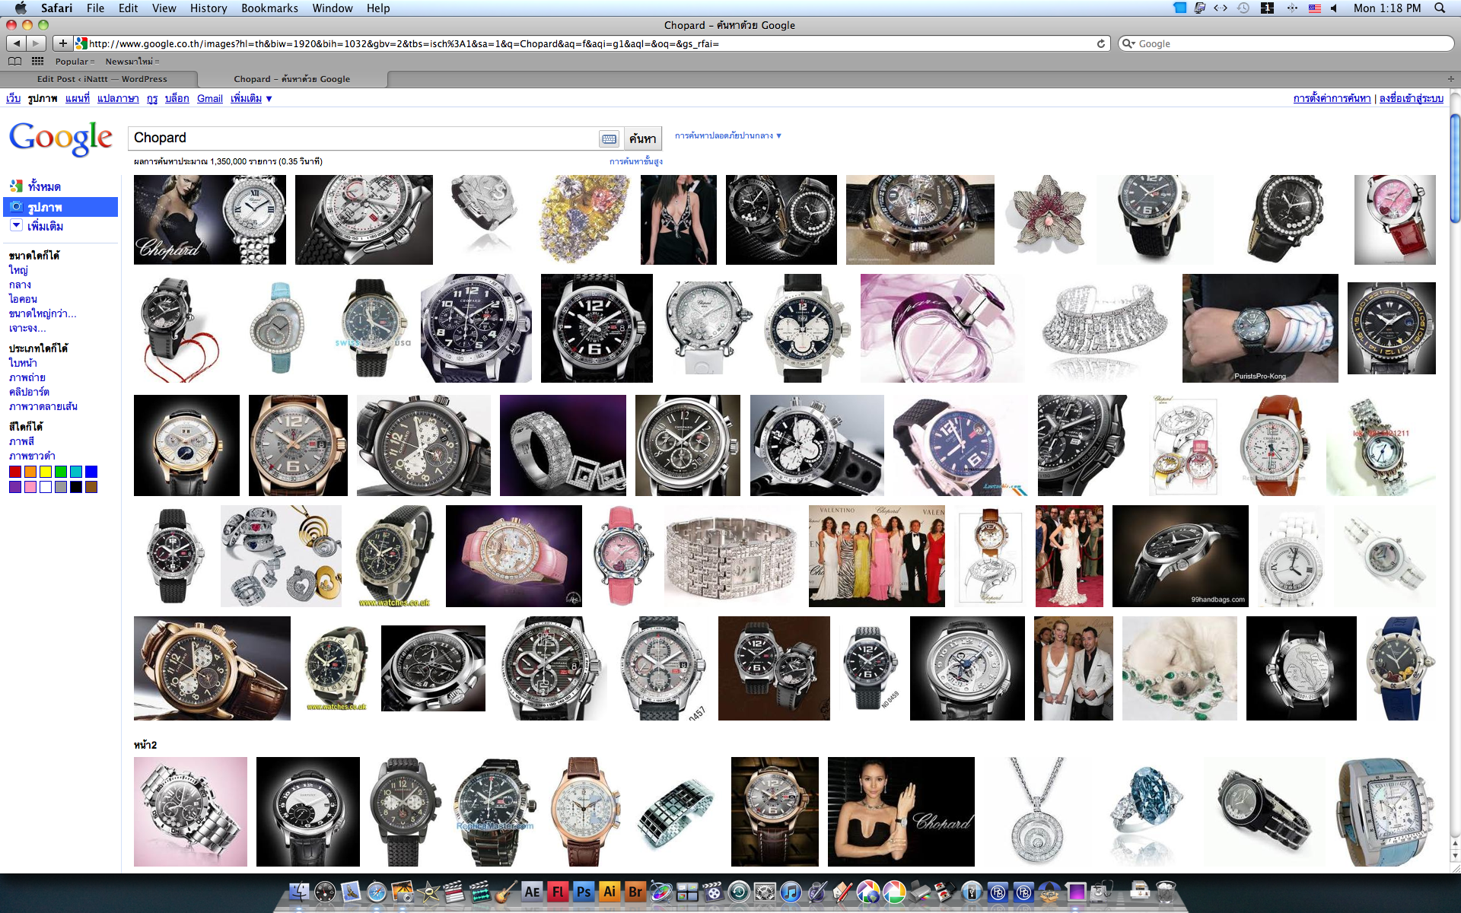This screenshot has height=913, width=1461.
Task: Launch Dashboard from the Dock
Action: 325,892
